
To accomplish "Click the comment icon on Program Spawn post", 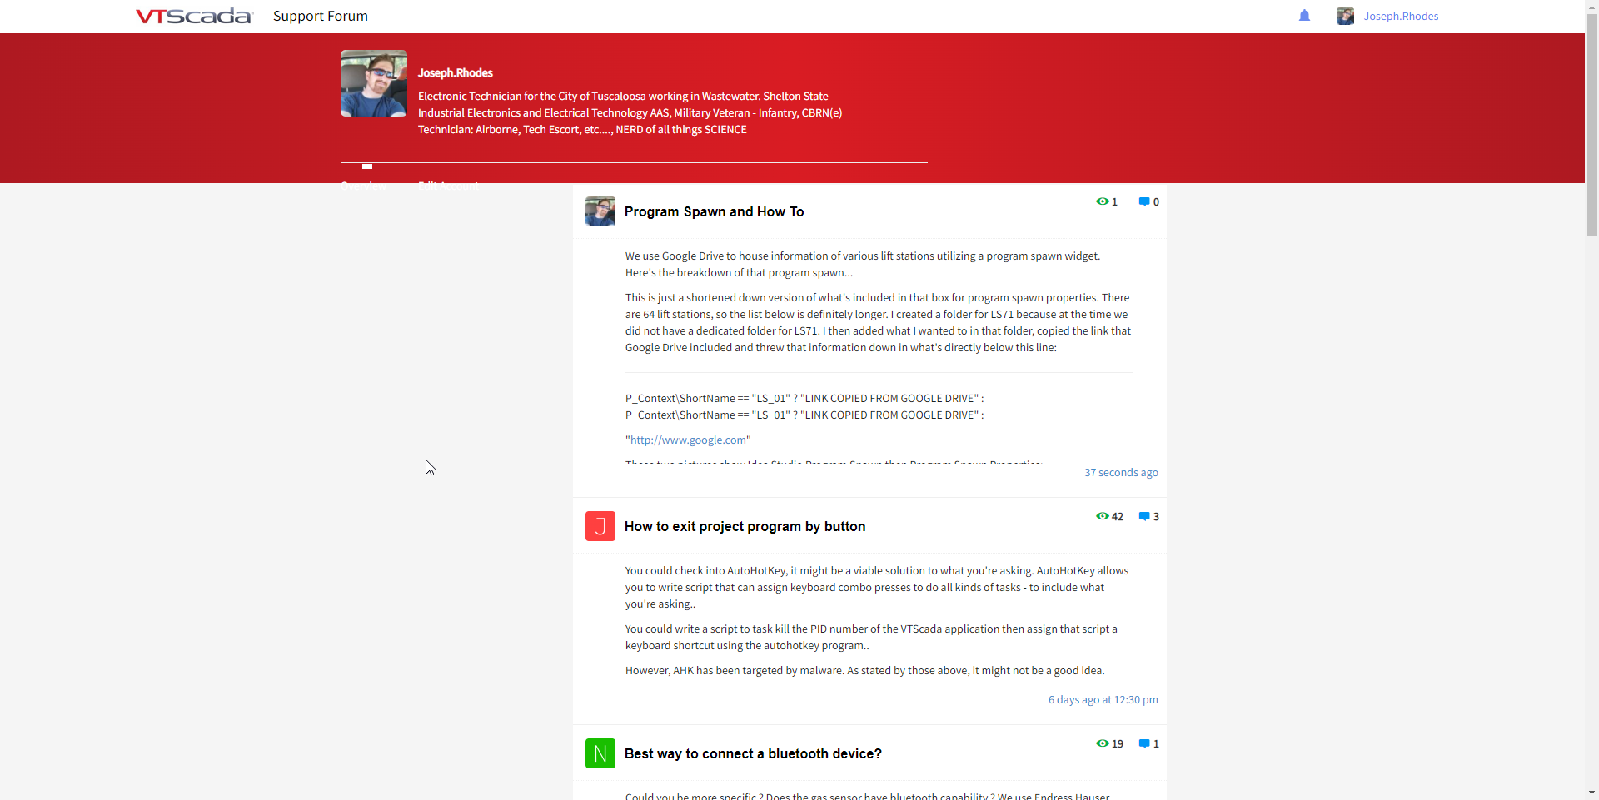I will pos(1144,202).
